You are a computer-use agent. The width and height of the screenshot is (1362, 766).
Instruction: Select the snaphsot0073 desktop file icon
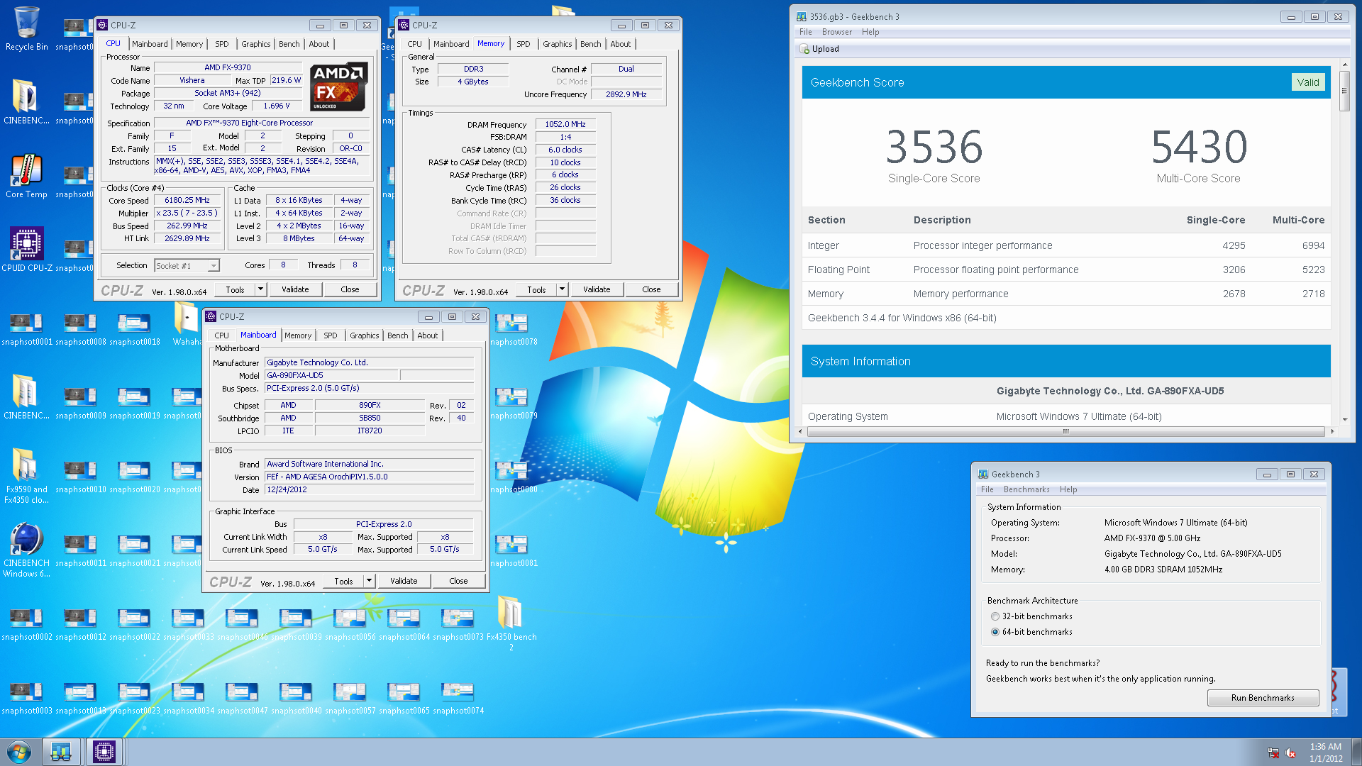[458, 624]
